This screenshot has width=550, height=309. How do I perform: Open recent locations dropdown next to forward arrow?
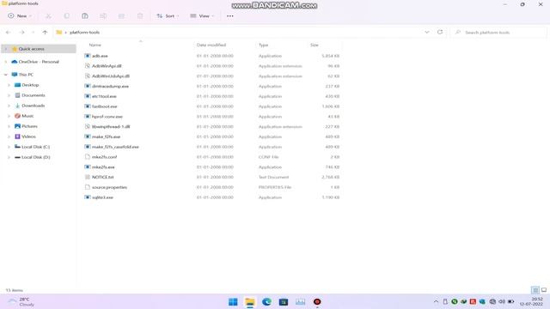33,33
